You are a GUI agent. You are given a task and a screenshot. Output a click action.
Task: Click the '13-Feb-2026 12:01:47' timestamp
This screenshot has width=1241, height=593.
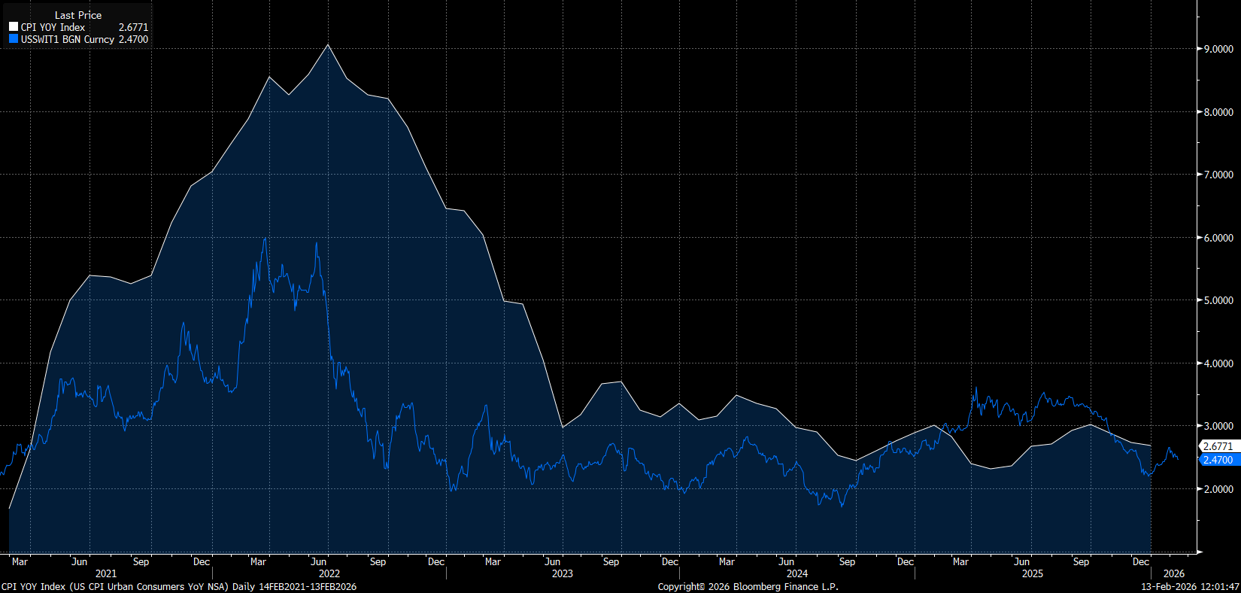pos(1191,586)
